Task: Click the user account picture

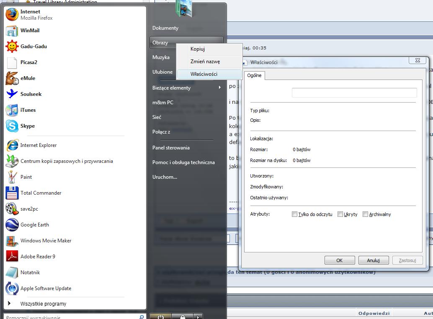Action: [x=184, y=8]
